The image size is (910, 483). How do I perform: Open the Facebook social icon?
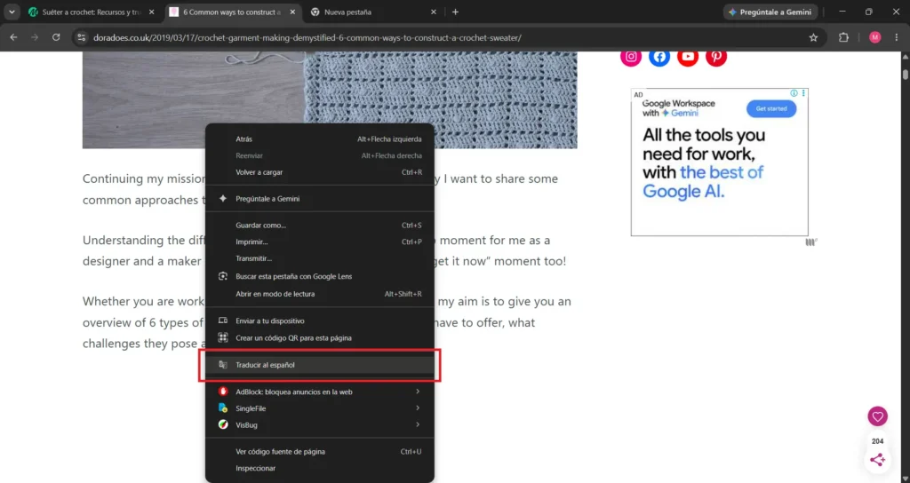tap(659, 56)
